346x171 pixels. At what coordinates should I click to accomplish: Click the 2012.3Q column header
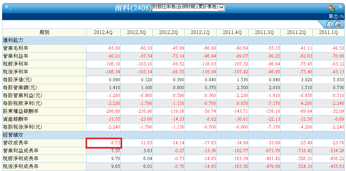coord(136,32)
